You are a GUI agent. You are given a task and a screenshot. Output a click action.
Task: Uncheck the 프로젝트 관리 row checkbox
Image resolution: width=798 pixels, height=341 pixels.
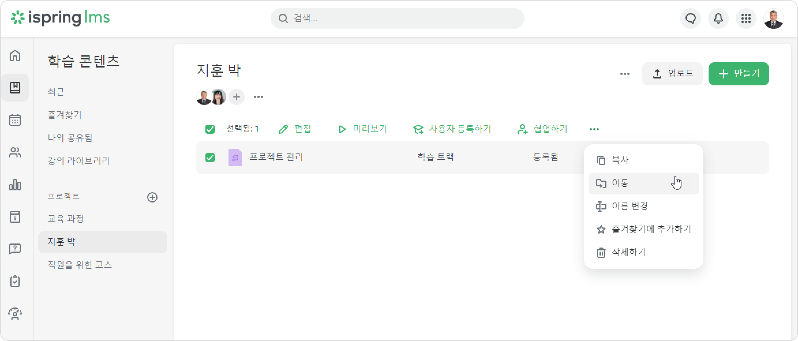click(x=210, y=158)
